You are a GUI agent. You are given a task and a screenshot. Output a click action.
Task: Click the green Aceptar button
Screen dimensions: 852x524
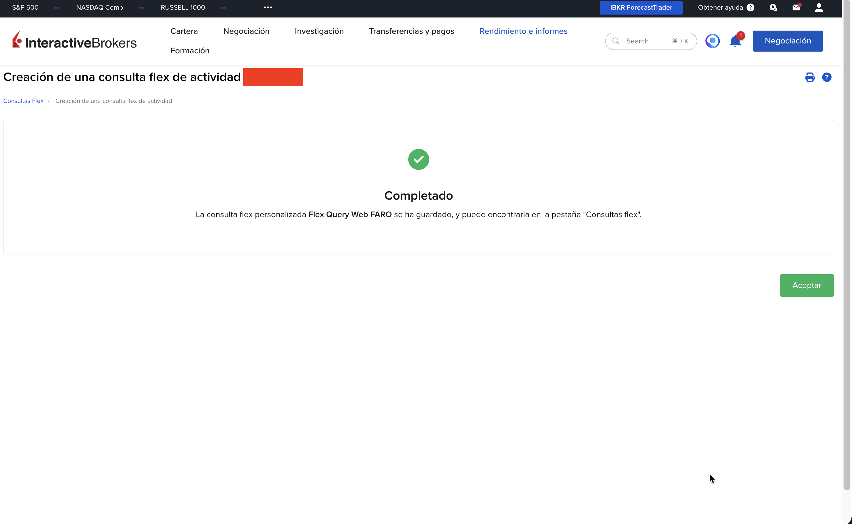click(807, 285)
